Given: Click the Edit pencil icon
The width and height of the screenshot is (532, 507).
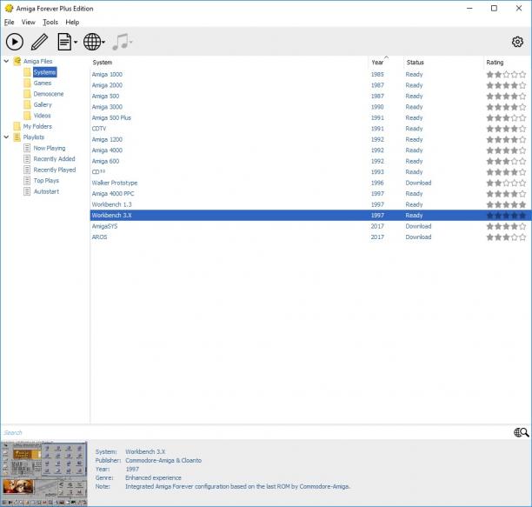Looking at the screenshot, I should click(x=40, y=42).
